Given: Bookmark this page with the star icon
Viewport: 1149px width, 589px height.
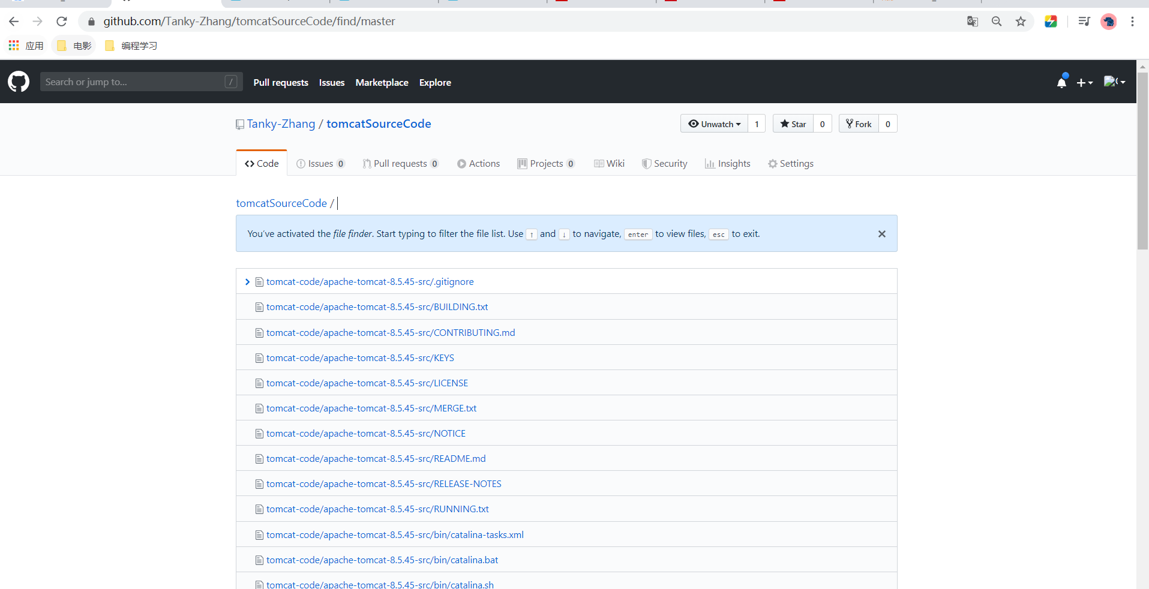Looking at the screenshot, I should pyautogui.click(x=1021, y=22).
